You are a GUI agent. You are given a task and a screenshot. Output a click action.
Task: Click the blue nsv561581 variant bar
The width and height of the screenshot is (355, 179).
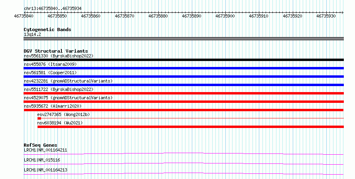coord(183,77)
